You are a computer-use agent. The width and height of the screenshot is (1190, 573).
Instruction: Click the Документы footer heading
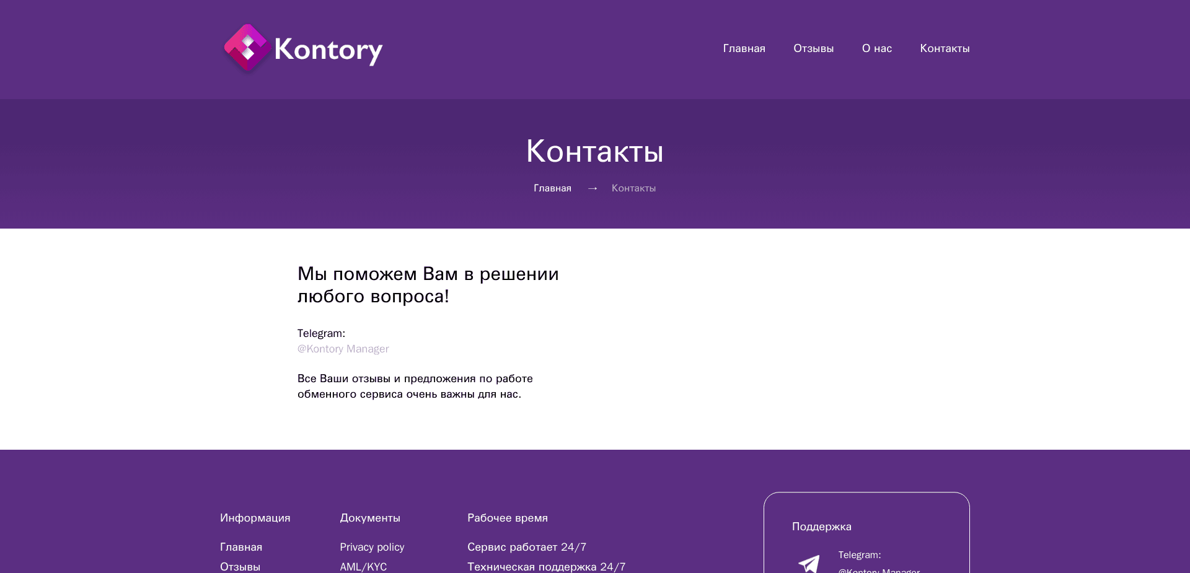click(x=370, y=518)
